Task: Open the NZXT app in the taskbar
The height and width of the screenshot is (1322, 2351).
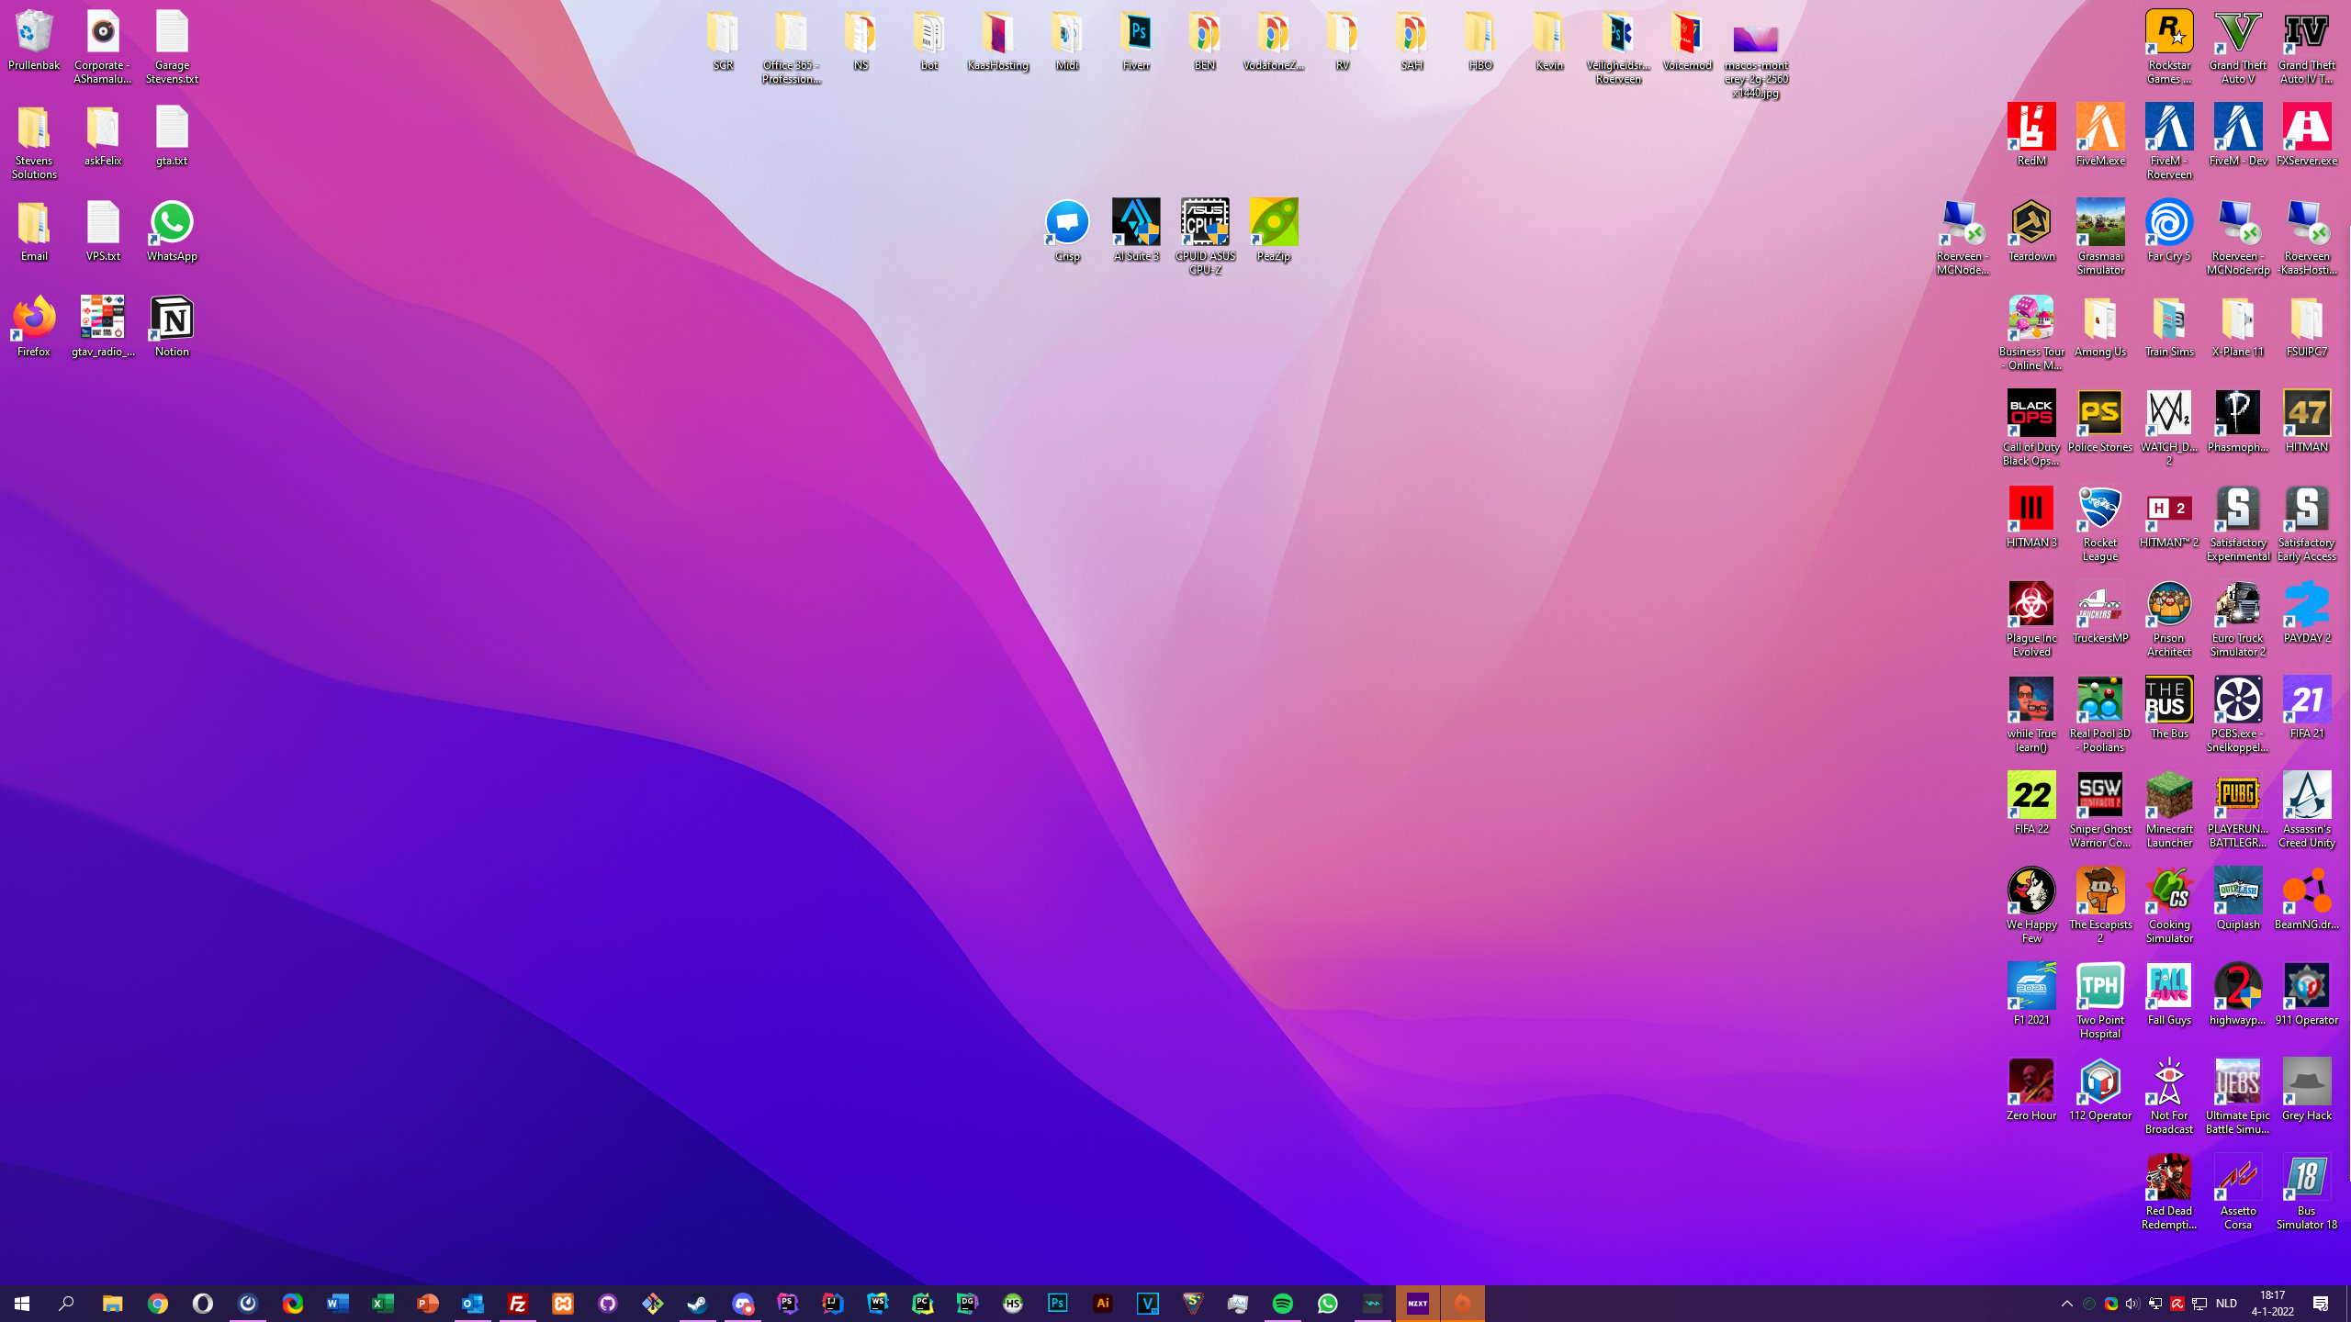Action: (x=1417, y=1304)
